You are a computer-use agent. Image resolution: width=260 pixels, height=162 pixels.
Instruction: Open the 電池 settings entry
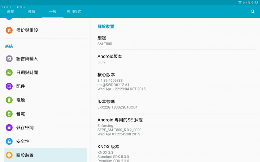point(45,100)
